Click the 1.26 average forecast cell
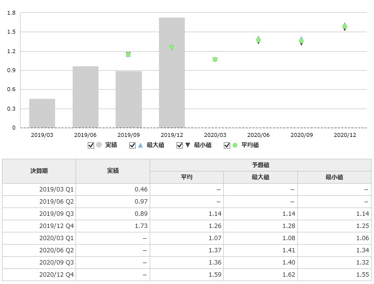Viewport: 374px width, 284px height. click(187, 226)
